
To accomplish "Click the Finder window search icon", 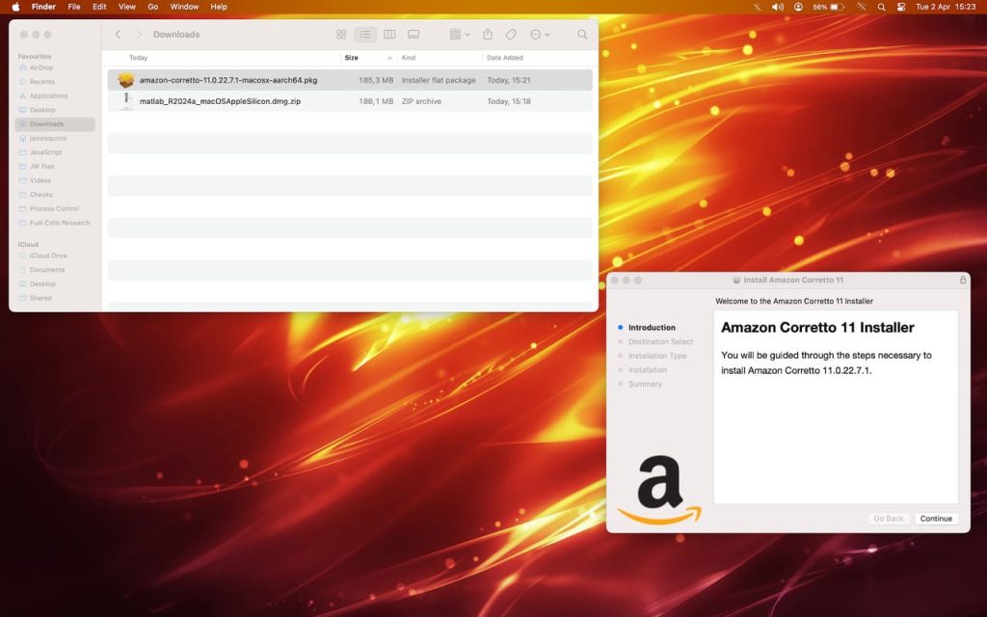I will pos(582,35).
